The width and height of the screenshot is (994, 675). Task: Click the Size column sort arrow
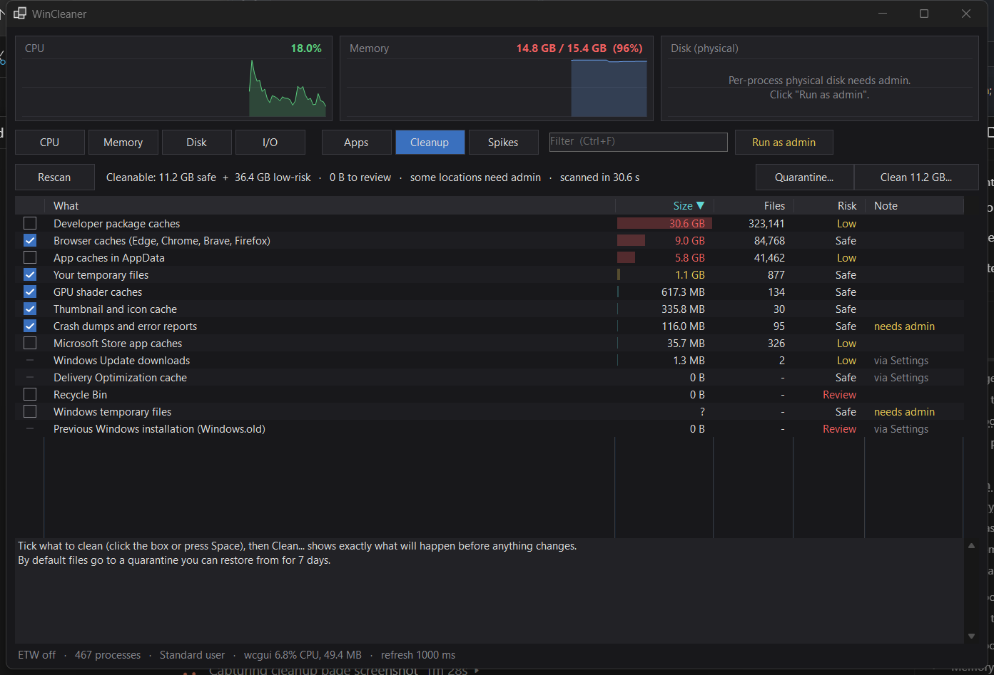point(700,205)
